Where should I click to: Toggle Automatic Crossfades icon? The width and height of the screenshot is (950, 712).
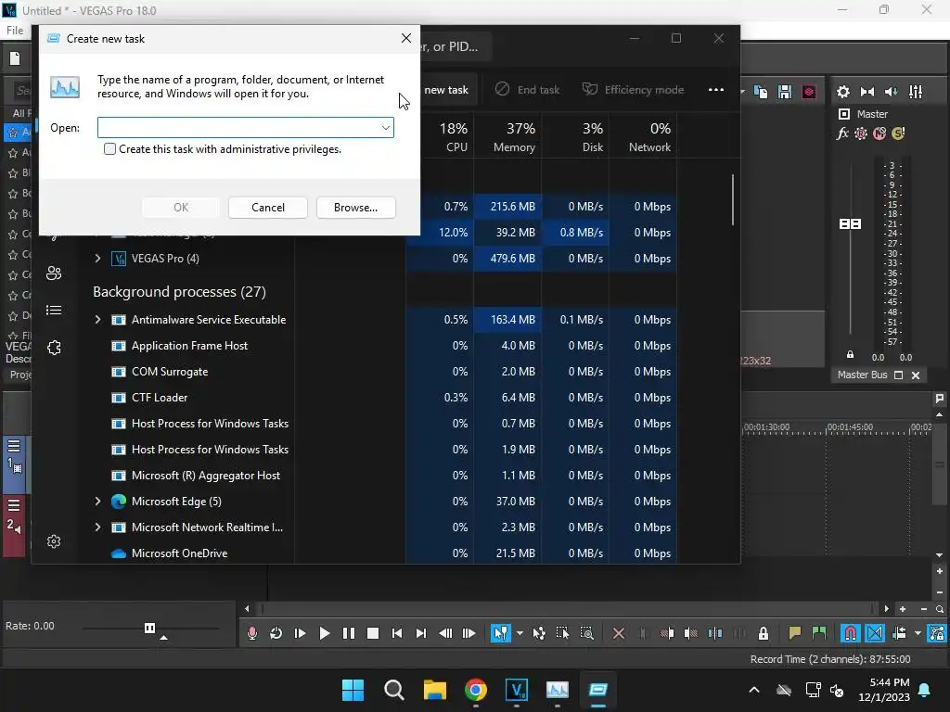coord(875,633)
